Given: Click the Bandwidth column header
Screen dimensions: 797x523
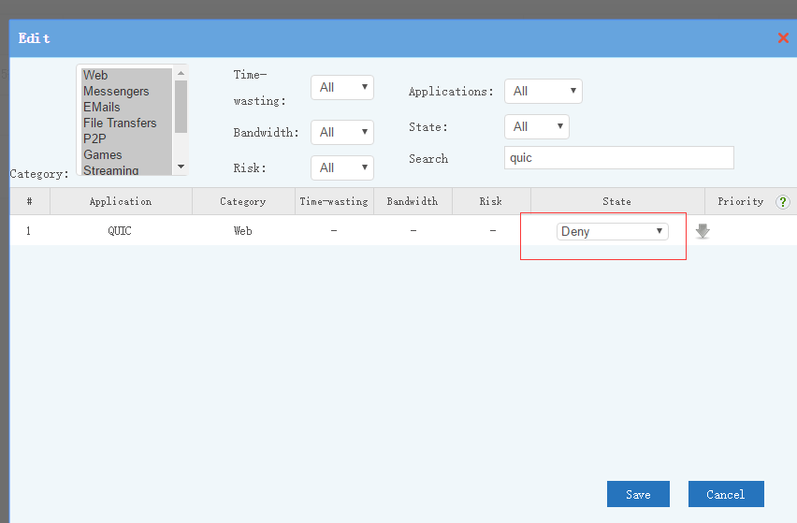Looking at the screenshot, I should pyautogui.click(x=413, y=201).
